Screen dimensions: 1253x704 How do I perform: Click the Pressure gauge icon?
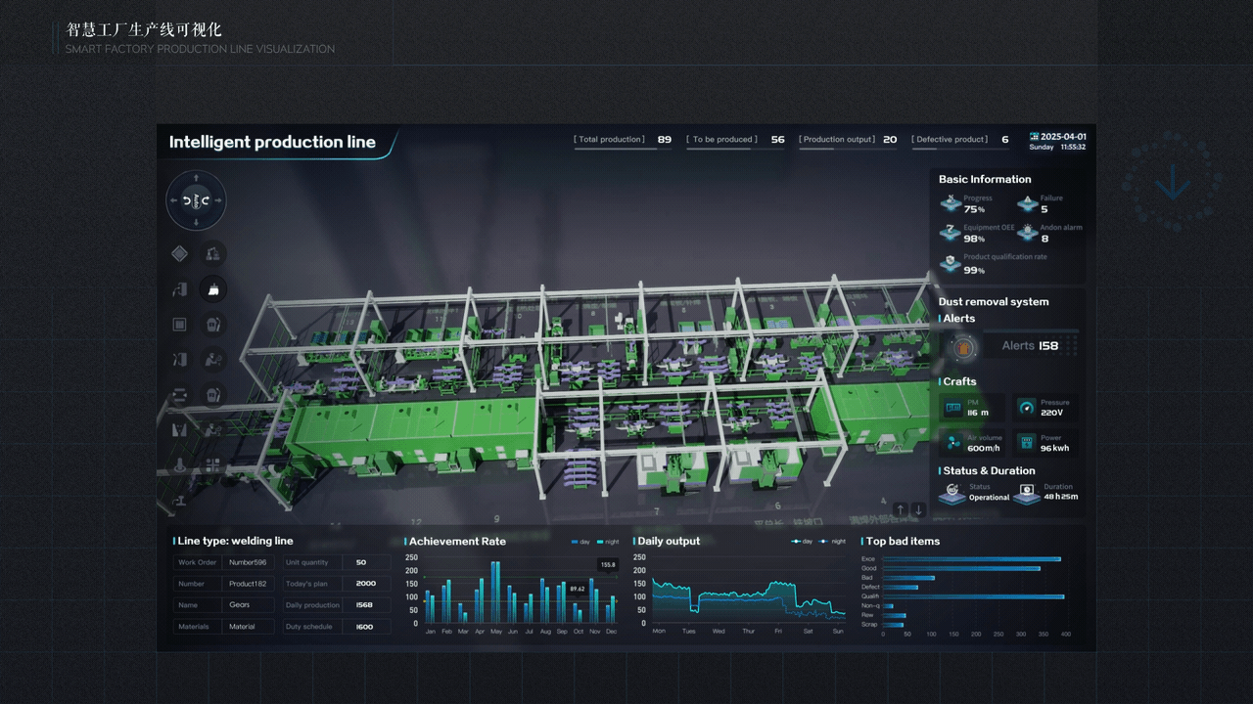coord(1026,408)
